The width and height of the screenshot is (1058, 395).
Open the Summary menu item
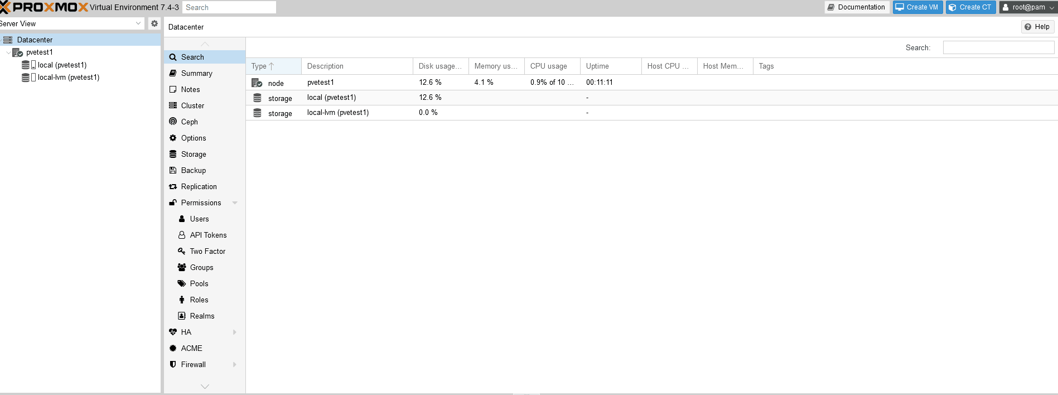coord(205,73)
